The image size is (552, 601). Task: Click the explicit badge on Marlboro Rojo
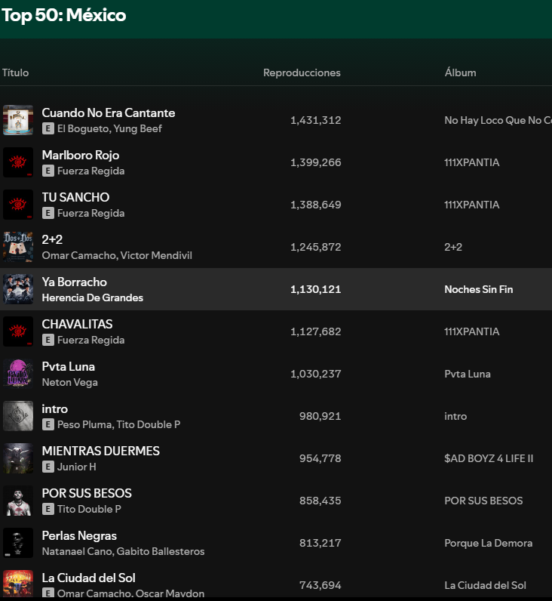(48, 171)
